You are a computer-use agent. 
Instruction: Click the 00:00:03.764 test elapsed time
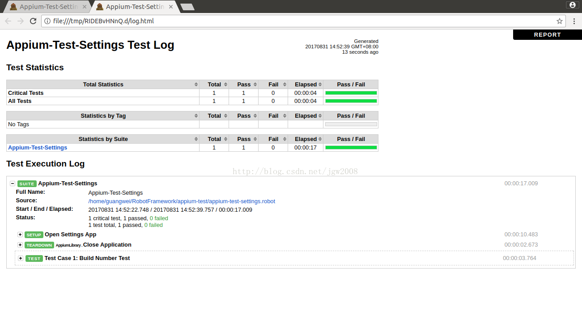pos(519,258)
